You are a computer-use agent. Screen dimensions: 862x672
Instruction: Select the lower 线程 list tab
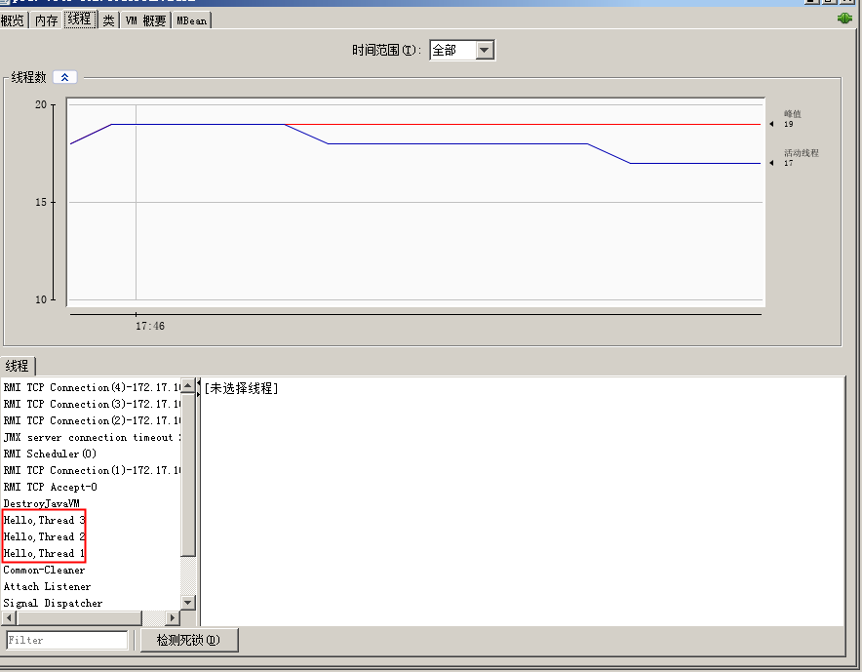pos(17,366)
